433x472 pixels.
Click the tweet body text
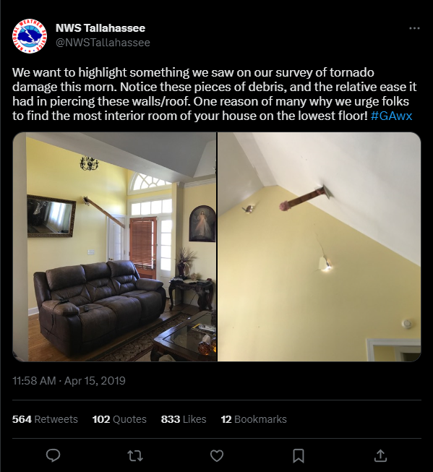(215, 94)
